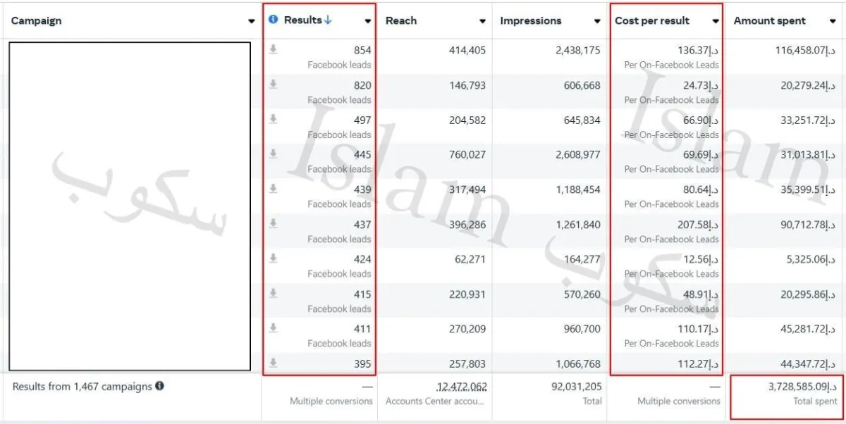This screenshot has width=846, height=424.
Task: Click download icon in the 854 results row
Action: point(273,49)
